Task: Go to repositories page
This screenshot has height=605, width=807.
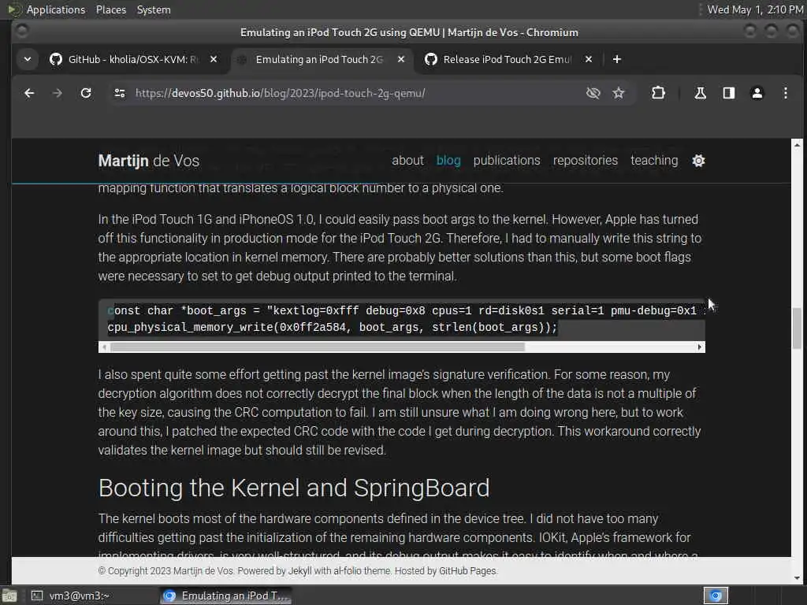Action: [x=586, y=161]
